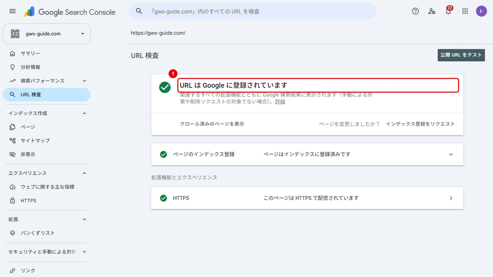Screen dimensions: 493x277
Task: Expand the 検索パフォーマンス chevron
Action: [84, 81]
